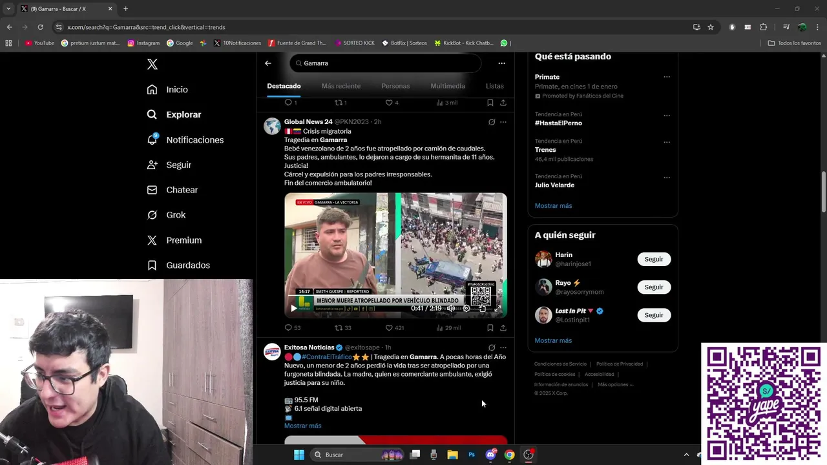Expand the video to fullscreen
This screenshot has height=465, width=827.
point(497,309)
